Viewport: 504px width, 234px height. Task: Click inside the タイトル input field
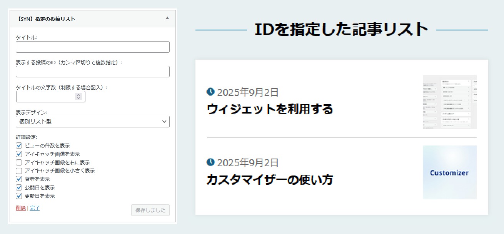click(92, 47)
